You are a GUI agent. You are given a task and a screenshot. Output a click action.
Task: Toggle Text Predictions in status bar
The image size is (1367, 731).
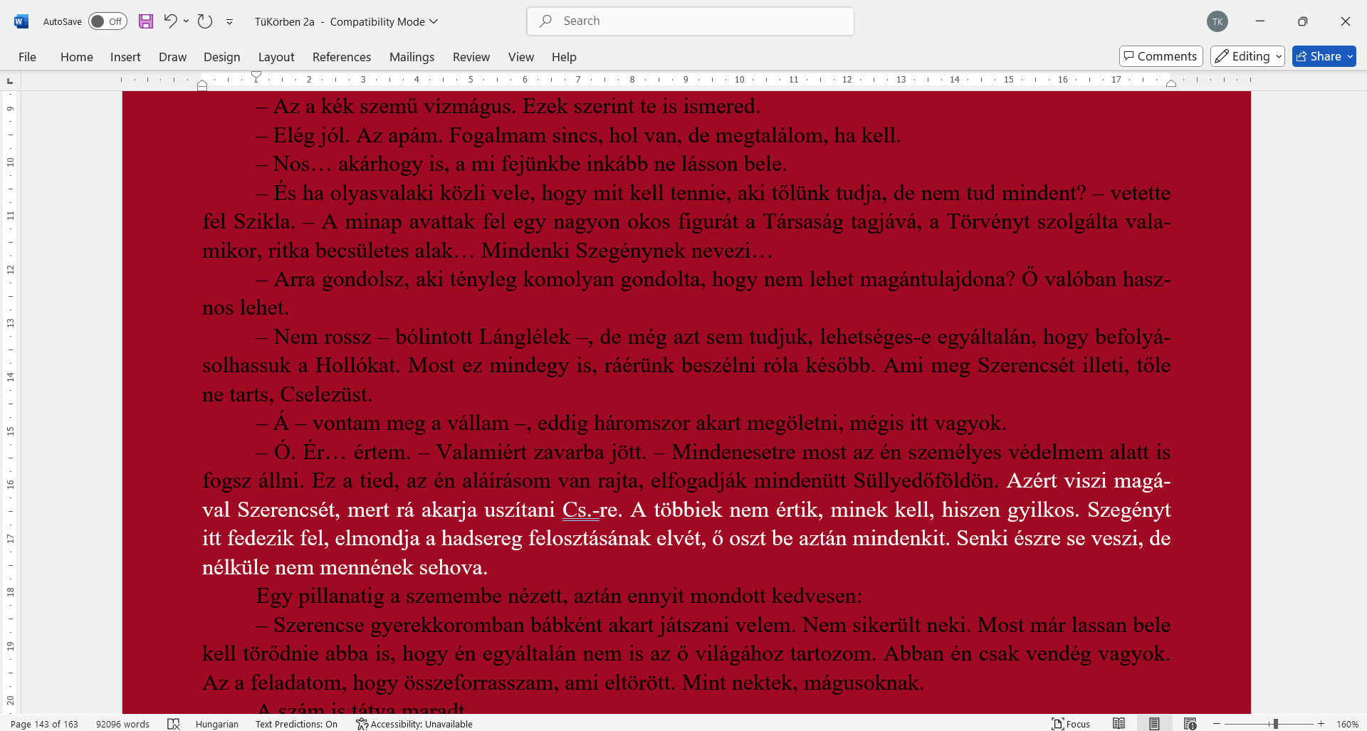pos(296,724)
